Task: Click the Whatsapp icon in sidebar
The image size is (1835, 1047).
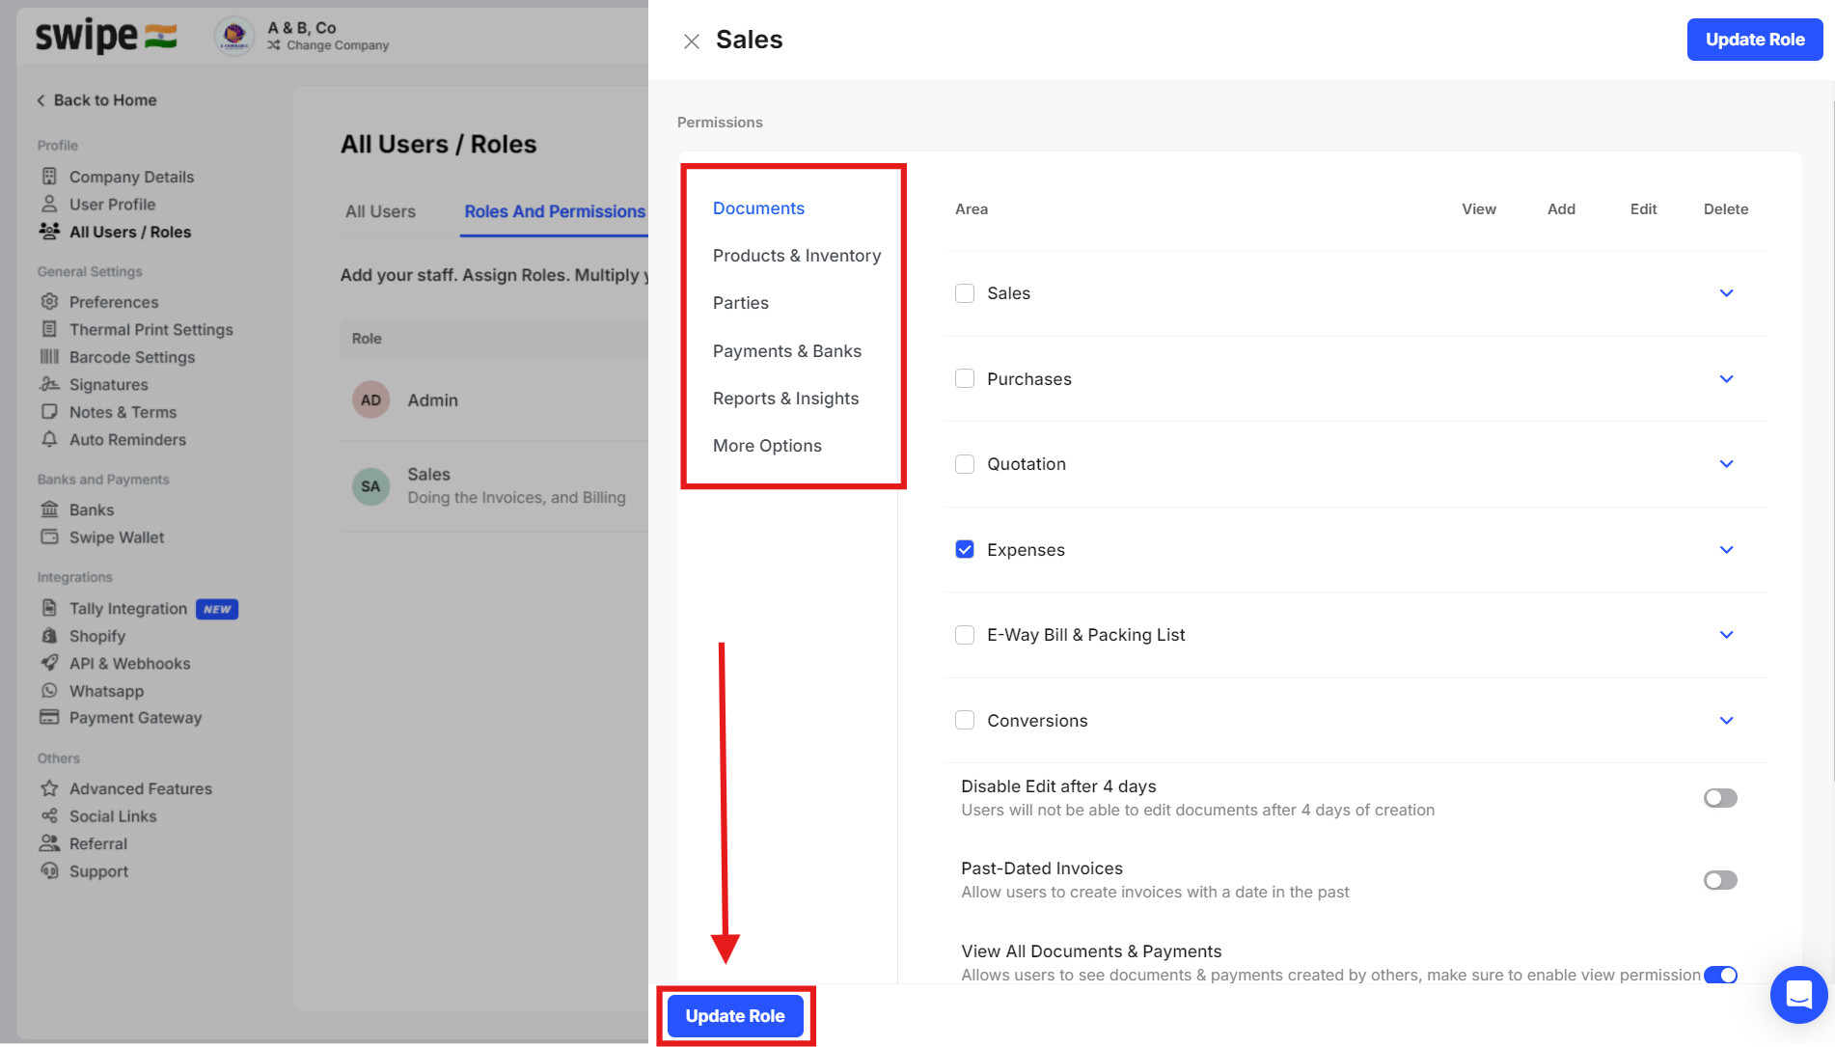Action: [49, 691]
